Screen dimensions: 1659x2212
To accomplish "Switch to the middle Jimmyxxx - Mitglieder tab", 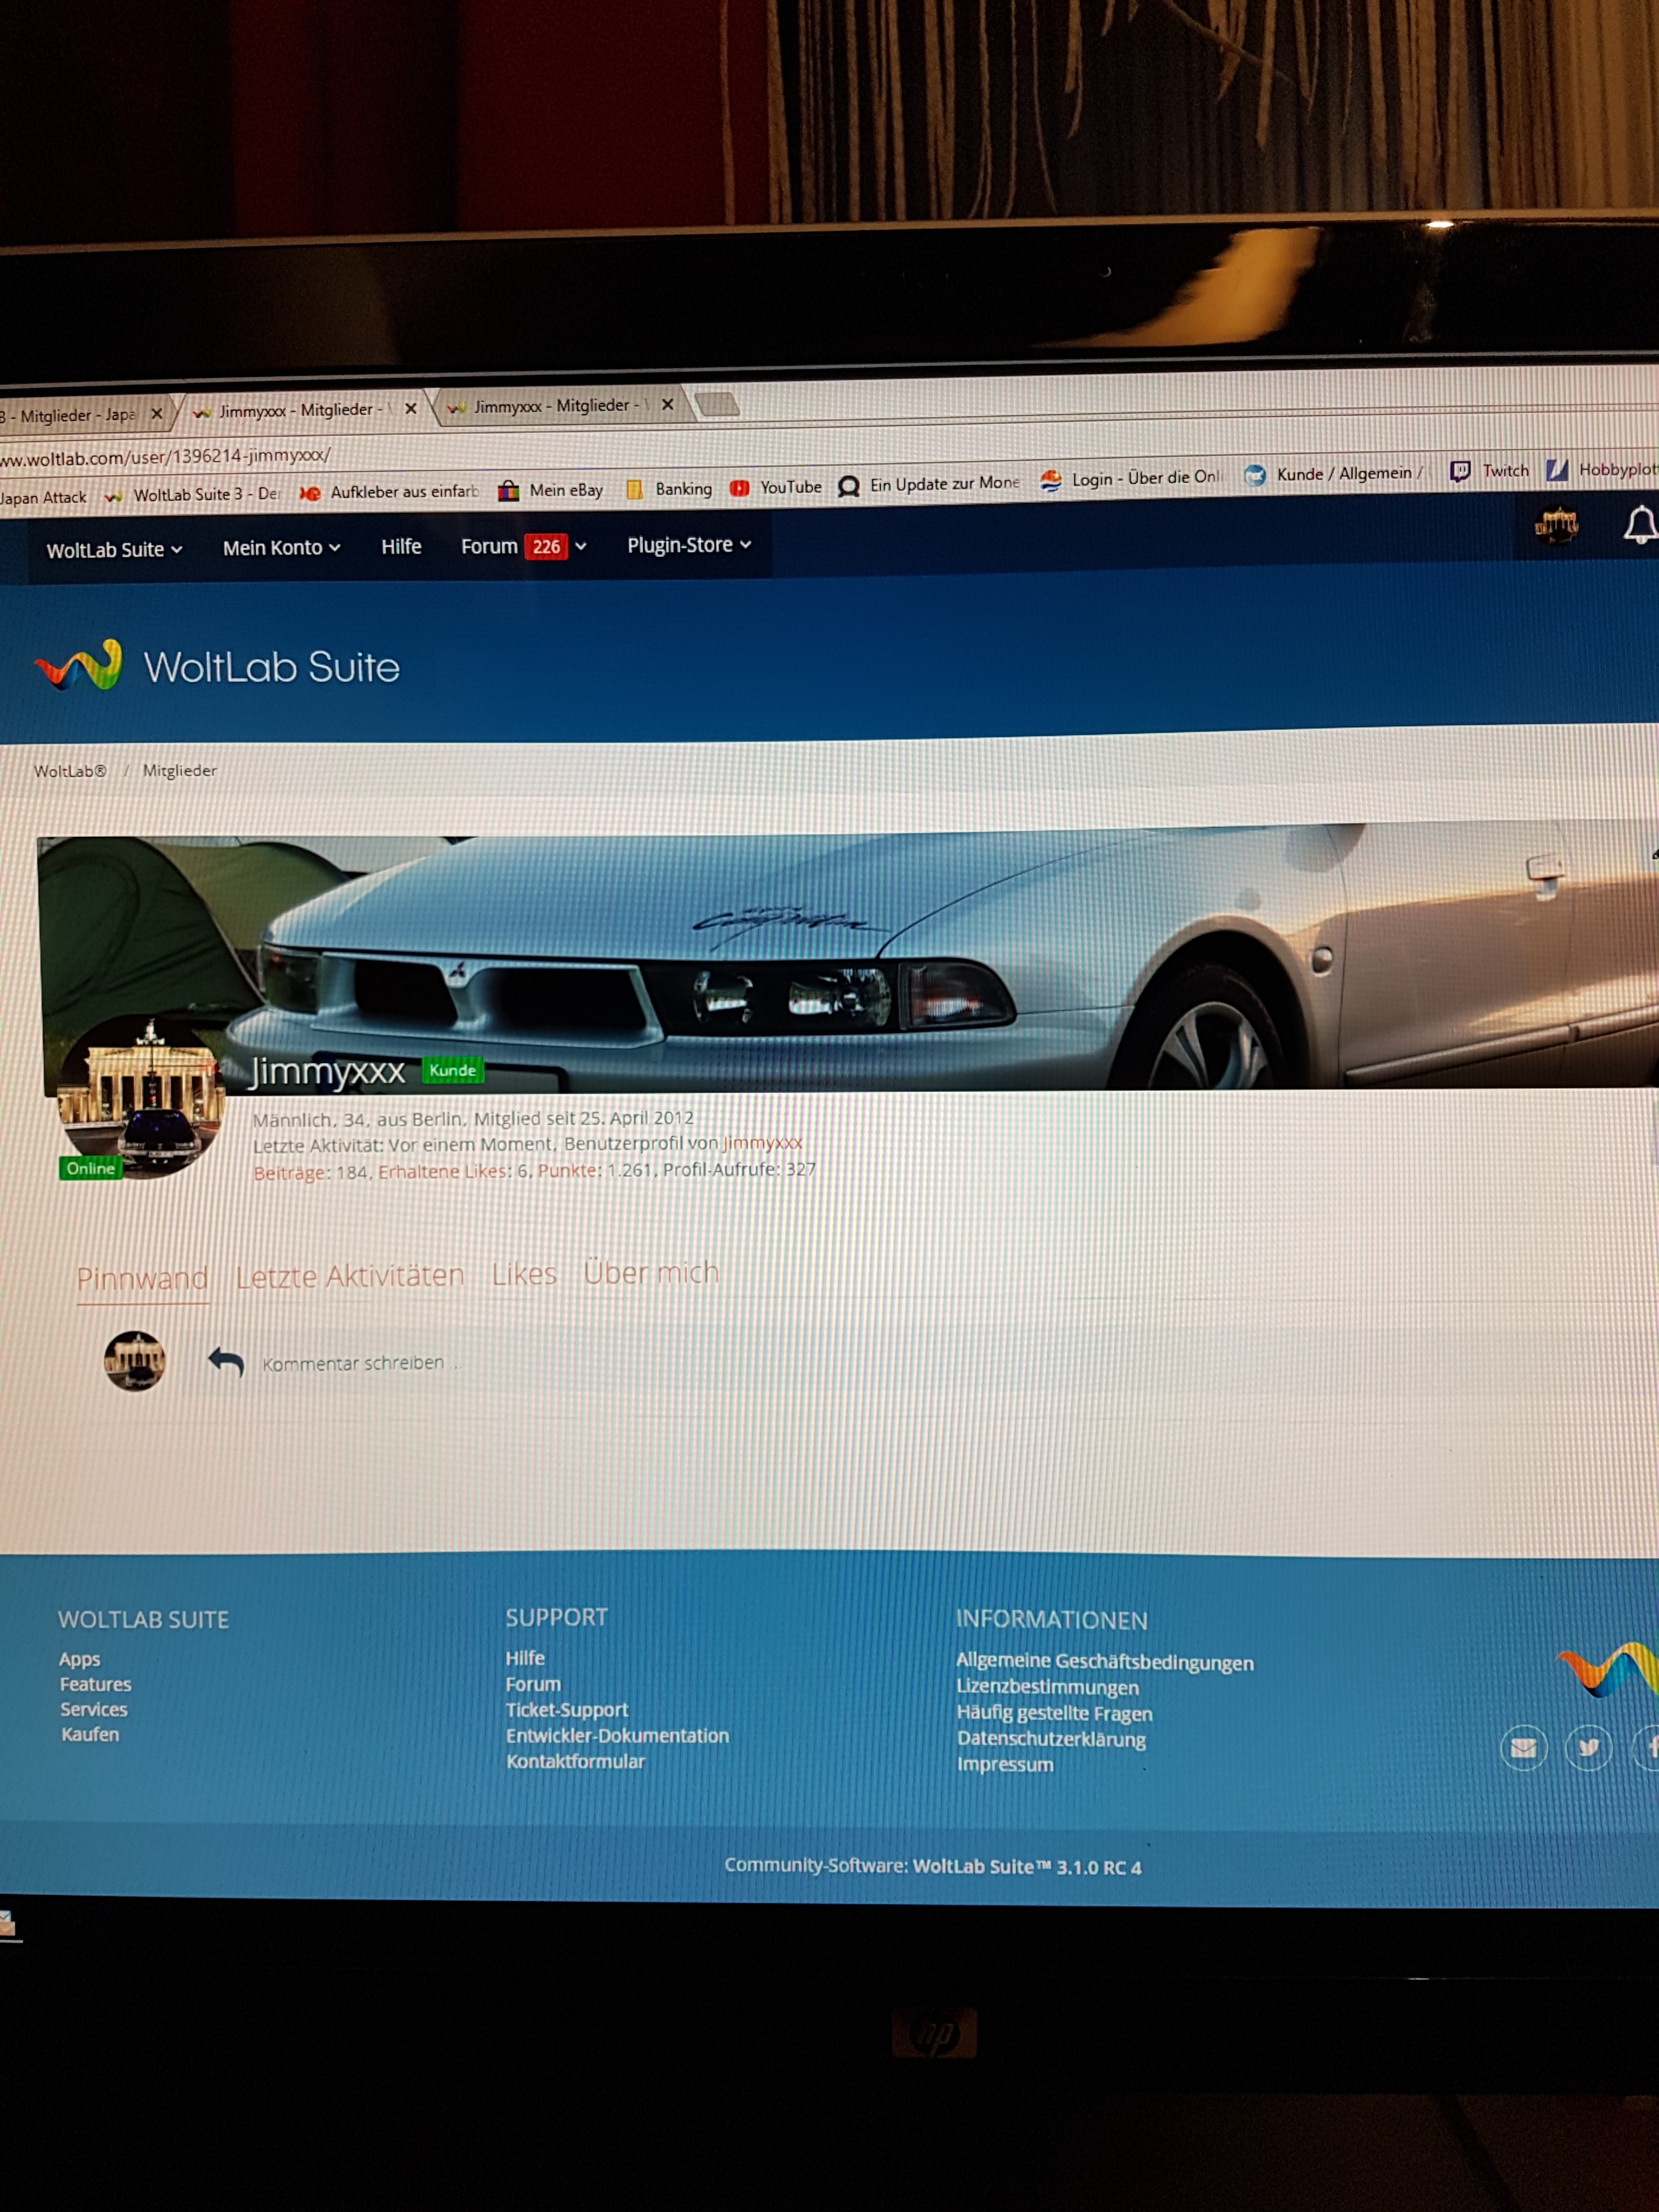I will pos(305,410).
